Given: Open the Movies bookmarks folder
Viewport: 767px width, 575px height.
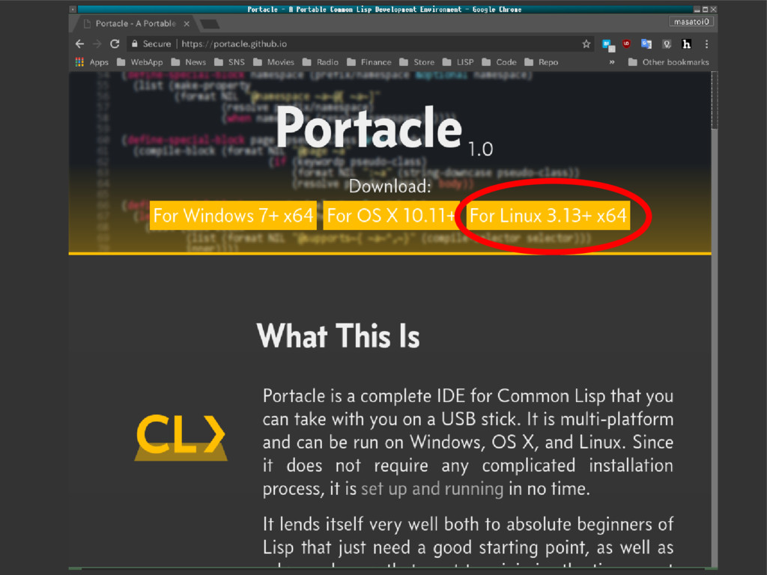Looking at the screenshot, I should [x=273, y=62].
